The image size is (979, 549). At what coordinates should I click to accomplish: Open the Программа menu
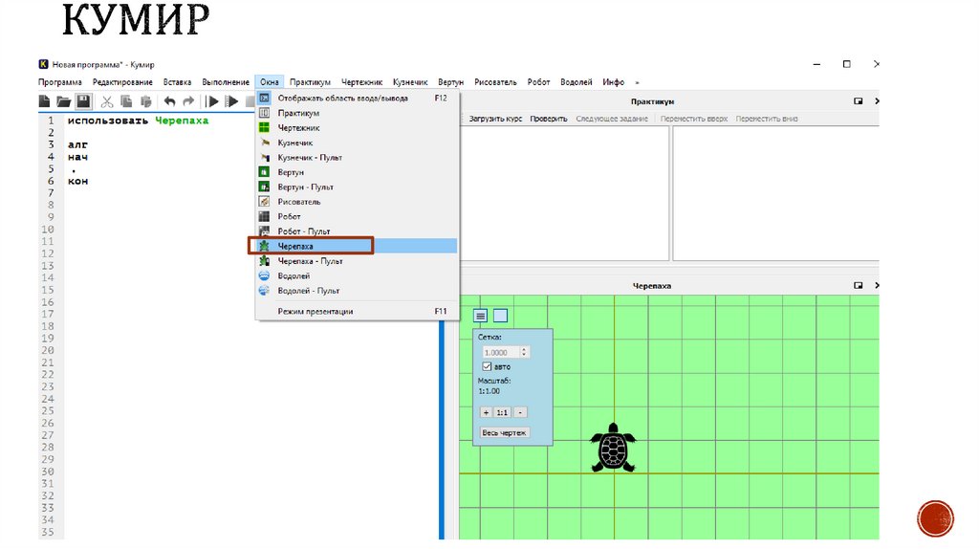tap(60, 82)
